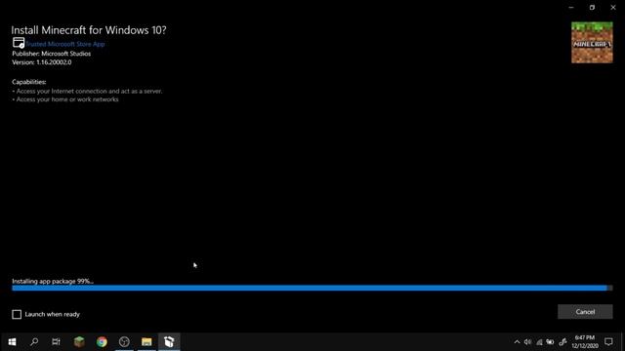Open the volume control in system tray
The width and height of the screenshot is (625, 351).
click(527, 342)
